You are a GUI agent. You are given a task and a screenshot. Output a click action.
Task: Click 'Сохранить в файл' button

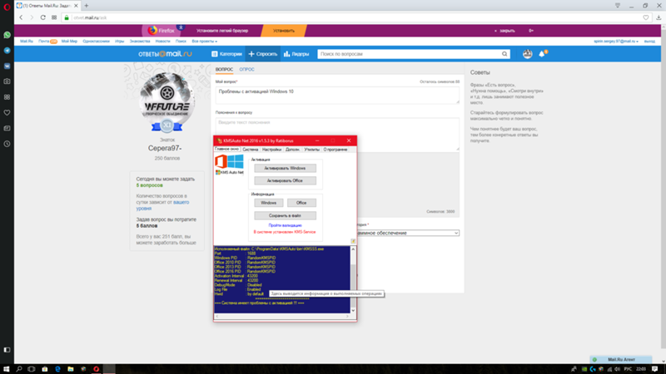[x=285, y=215]
